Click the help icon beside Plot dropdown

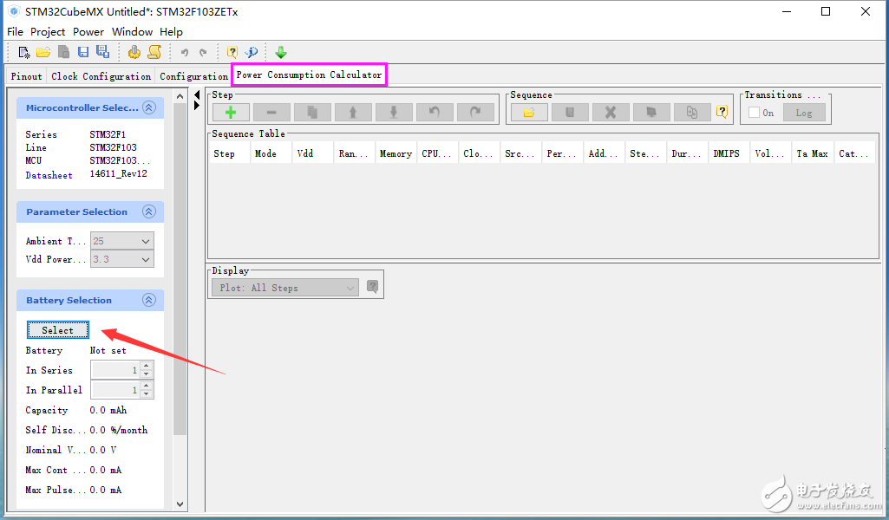coord(372,287)
